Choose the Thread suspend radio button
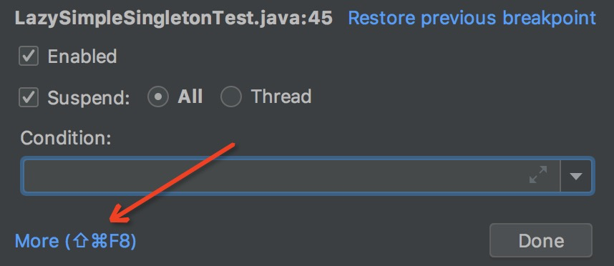This screenshot has width=614, height=266. (x=231, y=97)
